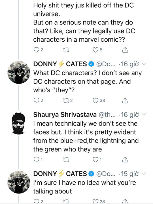Viewport: 153px width, 204px height.
Task: Open chevron menu on Donny Cates' 16 giờ tweet
Action: [x=144, y=64]
